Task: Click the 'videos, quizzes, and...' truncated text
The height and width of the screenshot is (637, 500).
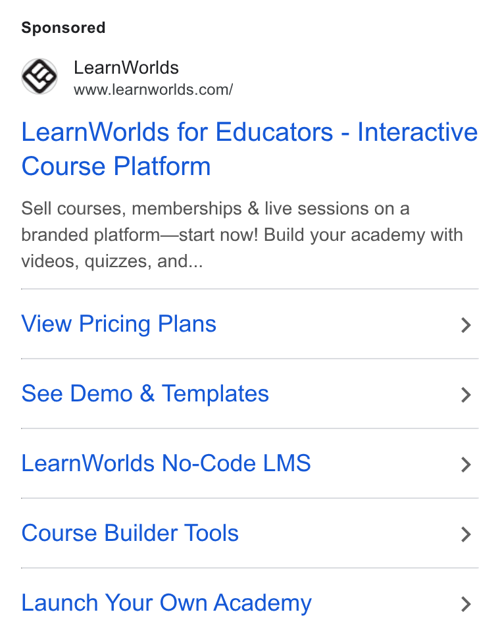Action: click(112, 261)
